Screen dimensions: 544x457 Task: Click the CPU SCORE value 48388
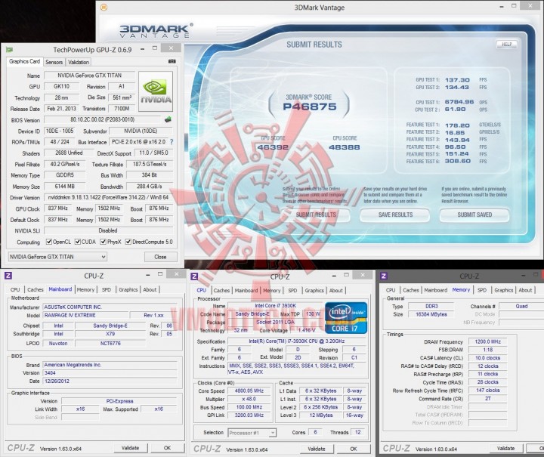pyautogui.click(x=345, y=147)
